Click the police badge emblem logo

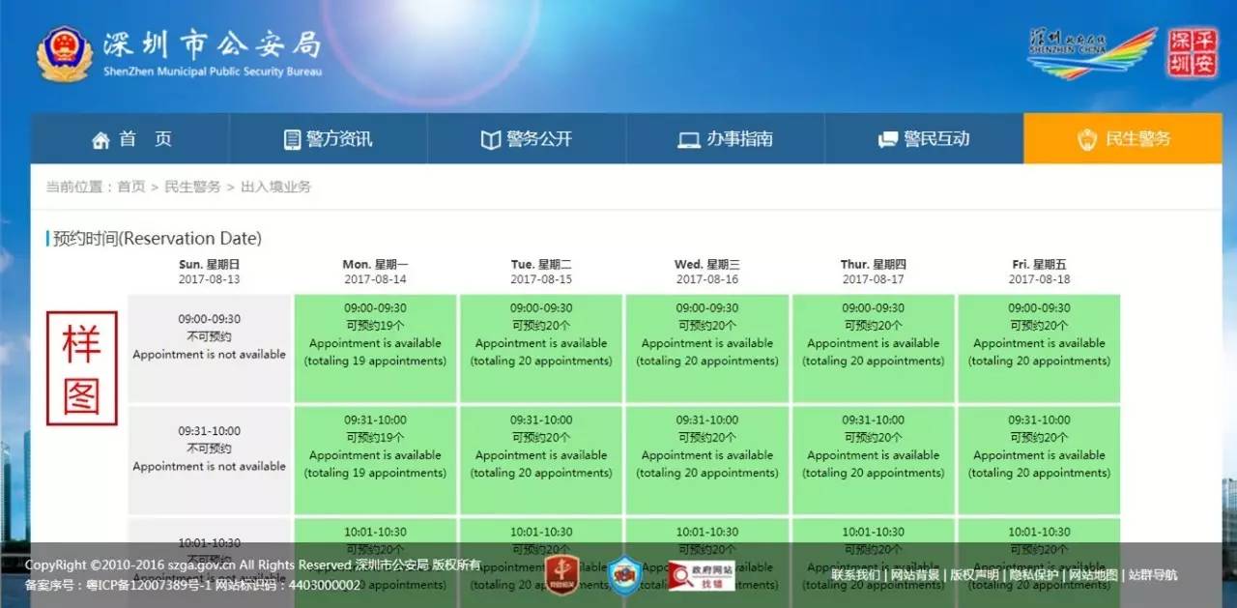(64, 54)
